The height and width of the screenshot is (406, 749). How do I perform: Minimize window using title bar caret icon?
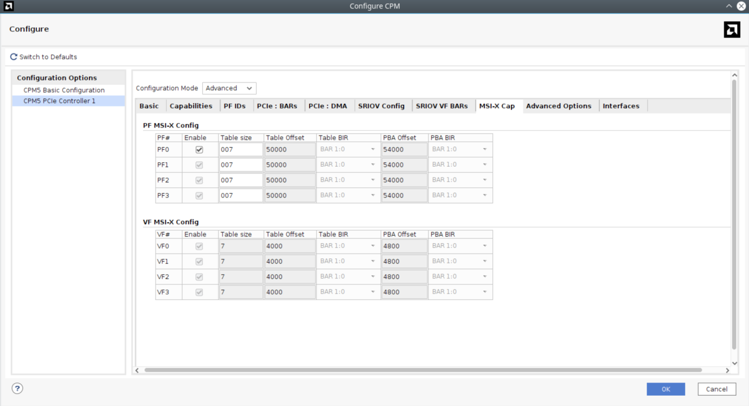(x=729, y=6)
